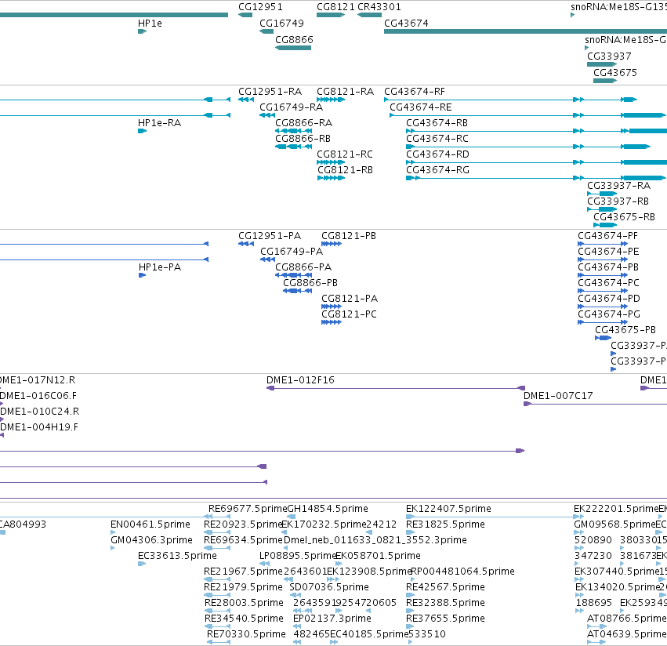Image resolution: width=667 pixels, height=646 pixels.
Task: Click EST SD07036.5prime label
Action: [329, 587]
